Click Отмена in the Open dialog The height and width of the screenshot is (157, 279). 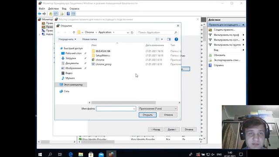point(168,115)
